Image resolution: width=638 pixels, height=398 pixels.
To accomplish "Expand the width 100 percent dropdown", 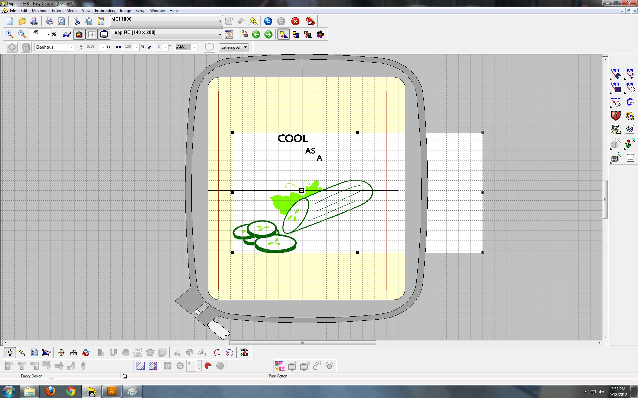I will (x=136, y=47).
